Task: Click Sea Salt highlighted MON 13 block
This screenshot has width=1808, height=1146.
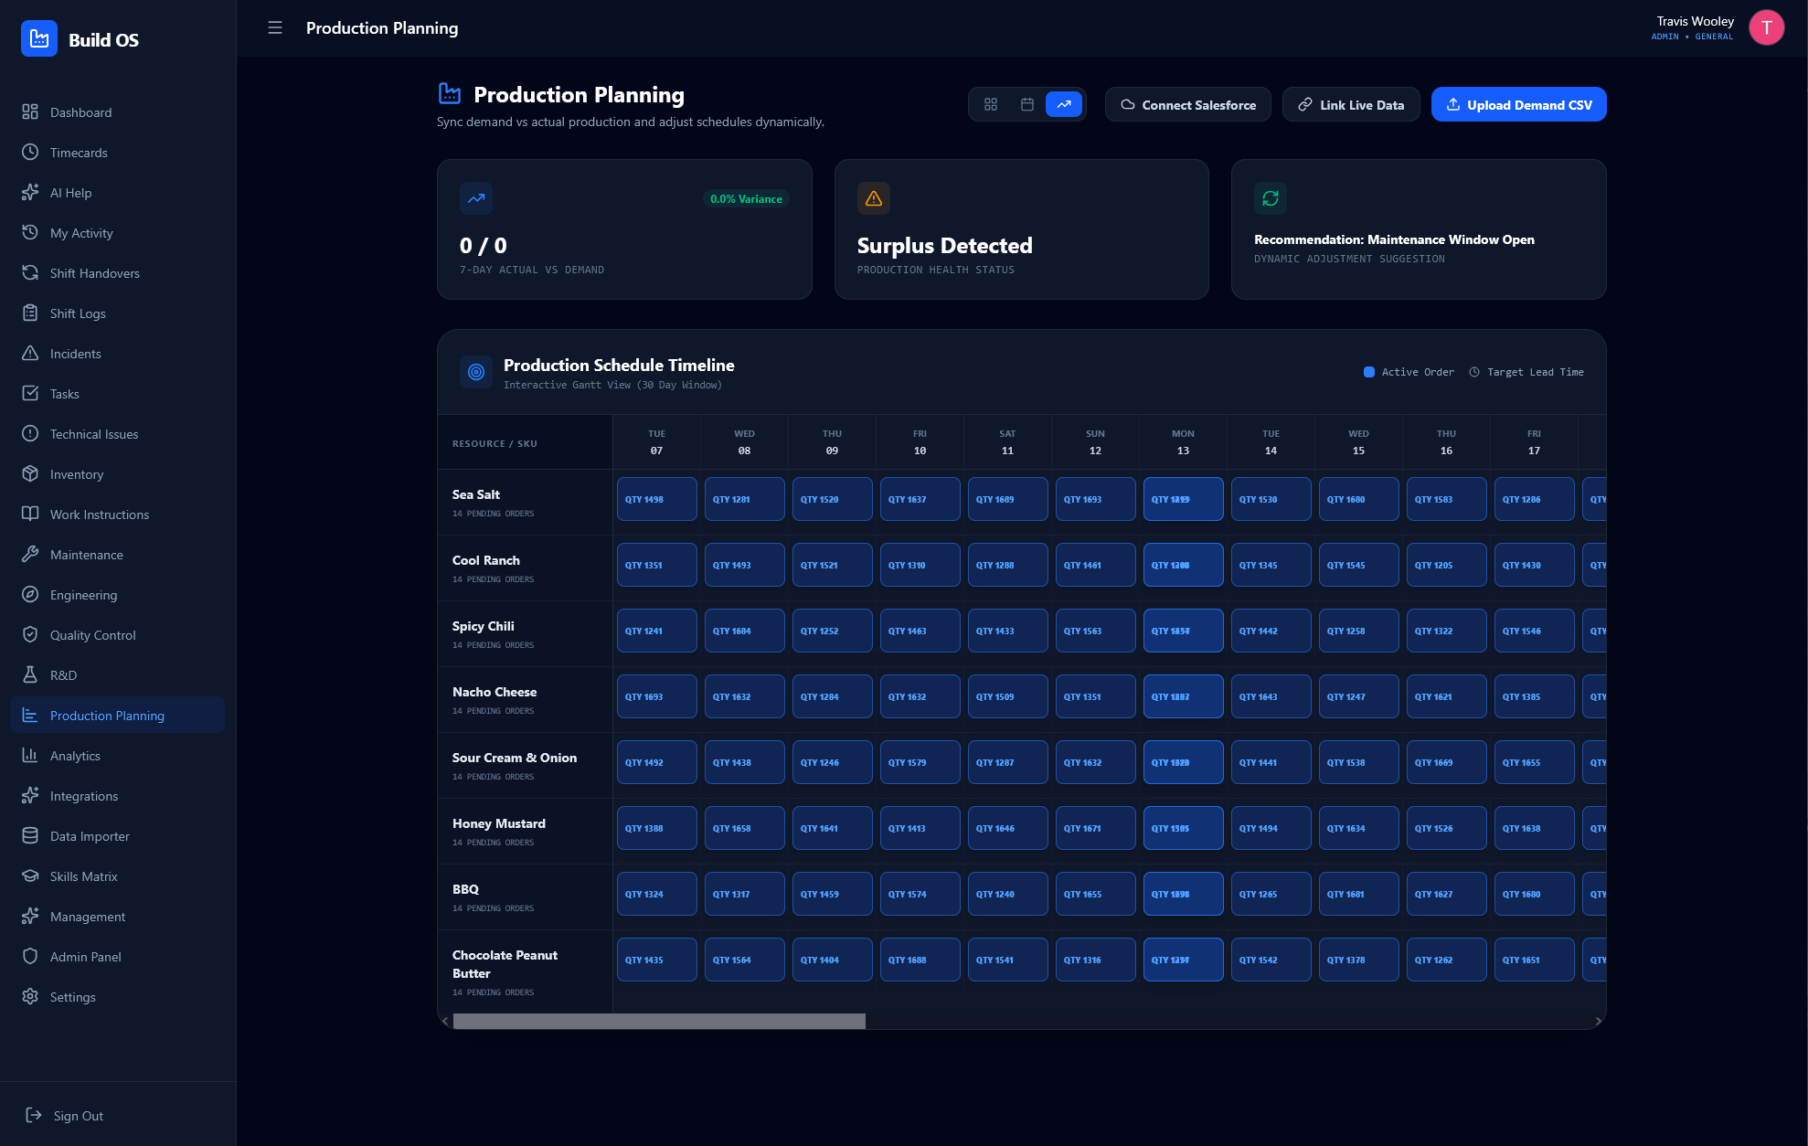Action: tap(1183, 499)
